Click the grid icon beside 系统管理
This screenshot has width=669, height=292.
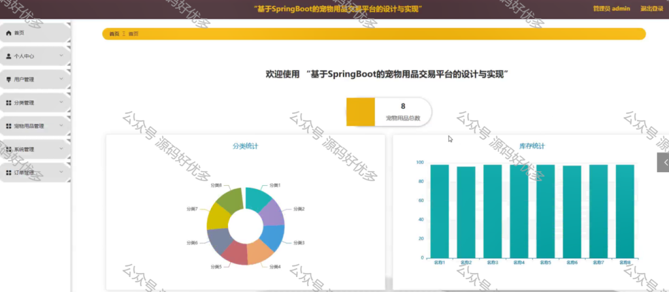8,149
